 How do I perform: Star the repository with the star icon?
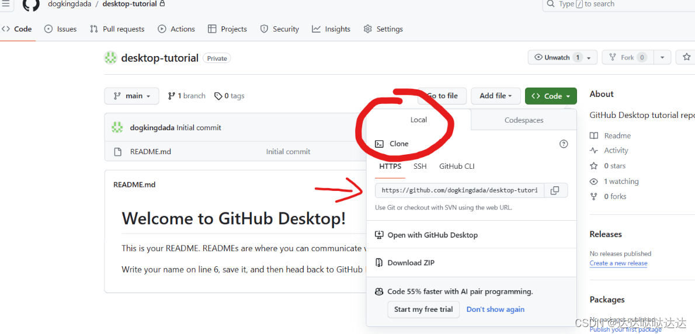(686, 57)
